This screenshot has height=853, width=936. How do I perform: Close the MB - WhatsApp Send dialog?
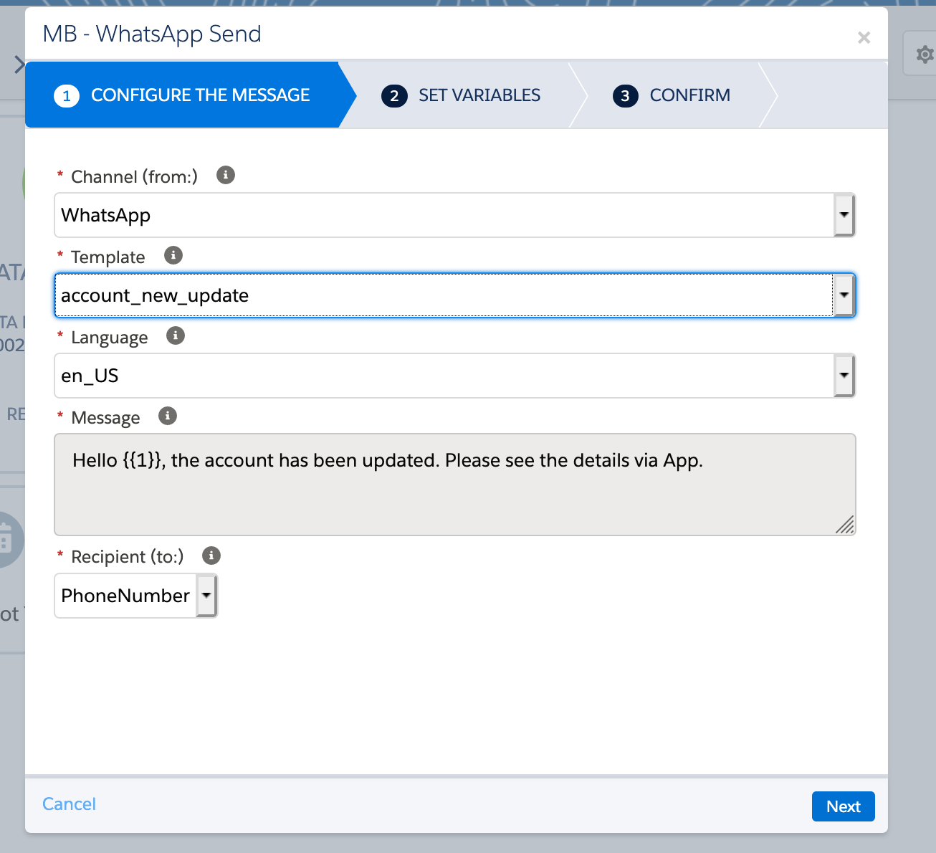tap(864, 37)
